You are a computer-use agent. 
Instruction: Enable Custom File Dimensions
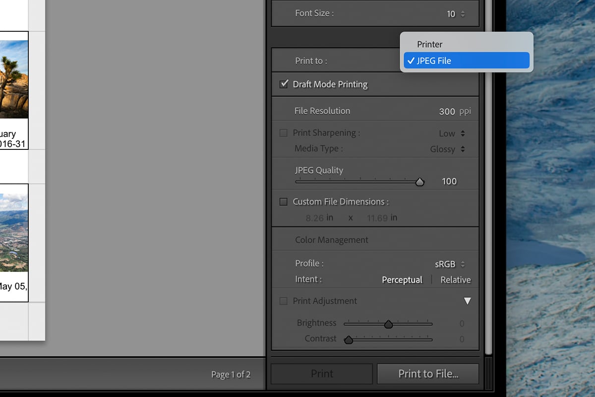coord(283,201)
